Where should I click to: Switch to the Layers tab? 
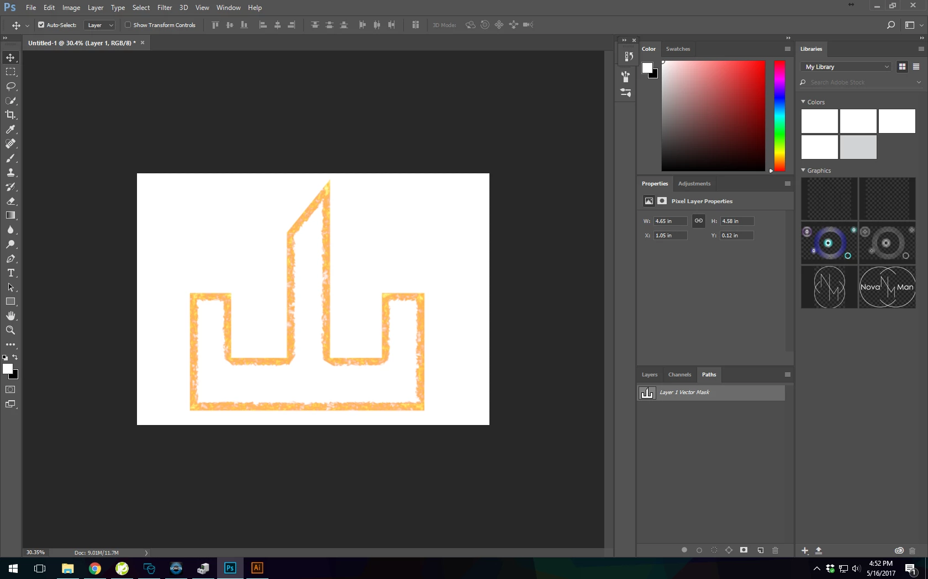coord(650,374)
